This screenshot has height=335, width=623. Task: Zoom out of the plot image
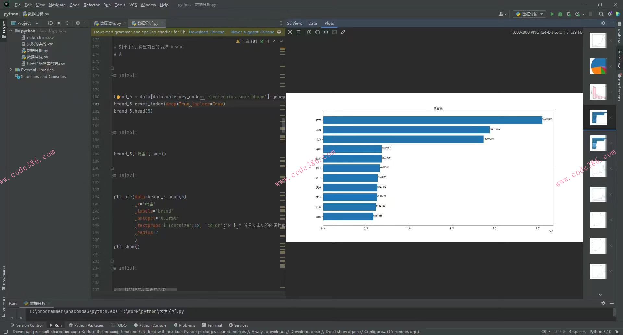(318, 32)
